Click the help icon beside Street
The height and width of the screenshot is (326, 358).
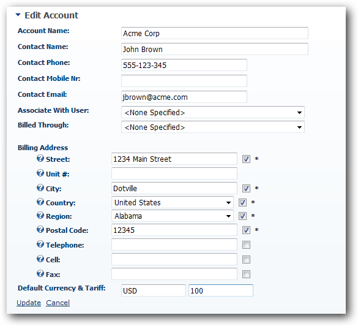(40, 158)
